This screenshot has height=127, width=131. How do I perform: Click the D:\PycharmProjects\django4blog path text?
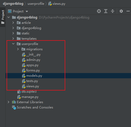point(64,17)
